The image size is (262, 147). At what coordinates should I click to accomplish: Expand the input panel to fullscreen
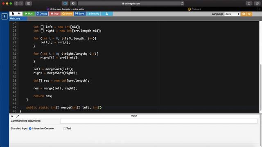tap(18, 116)
